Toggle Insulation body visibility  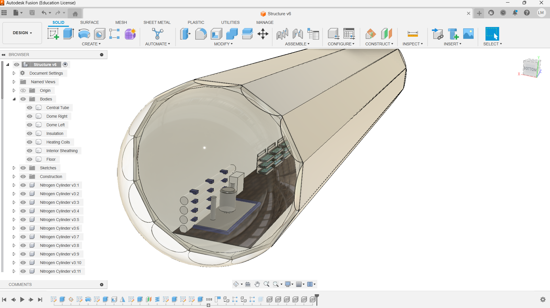tap(30, 133)
